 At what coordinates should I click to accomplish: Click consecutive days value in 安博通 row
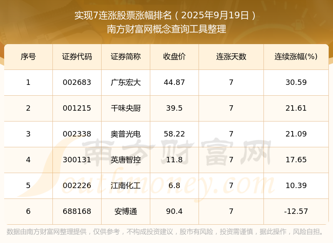coord(231,211)
